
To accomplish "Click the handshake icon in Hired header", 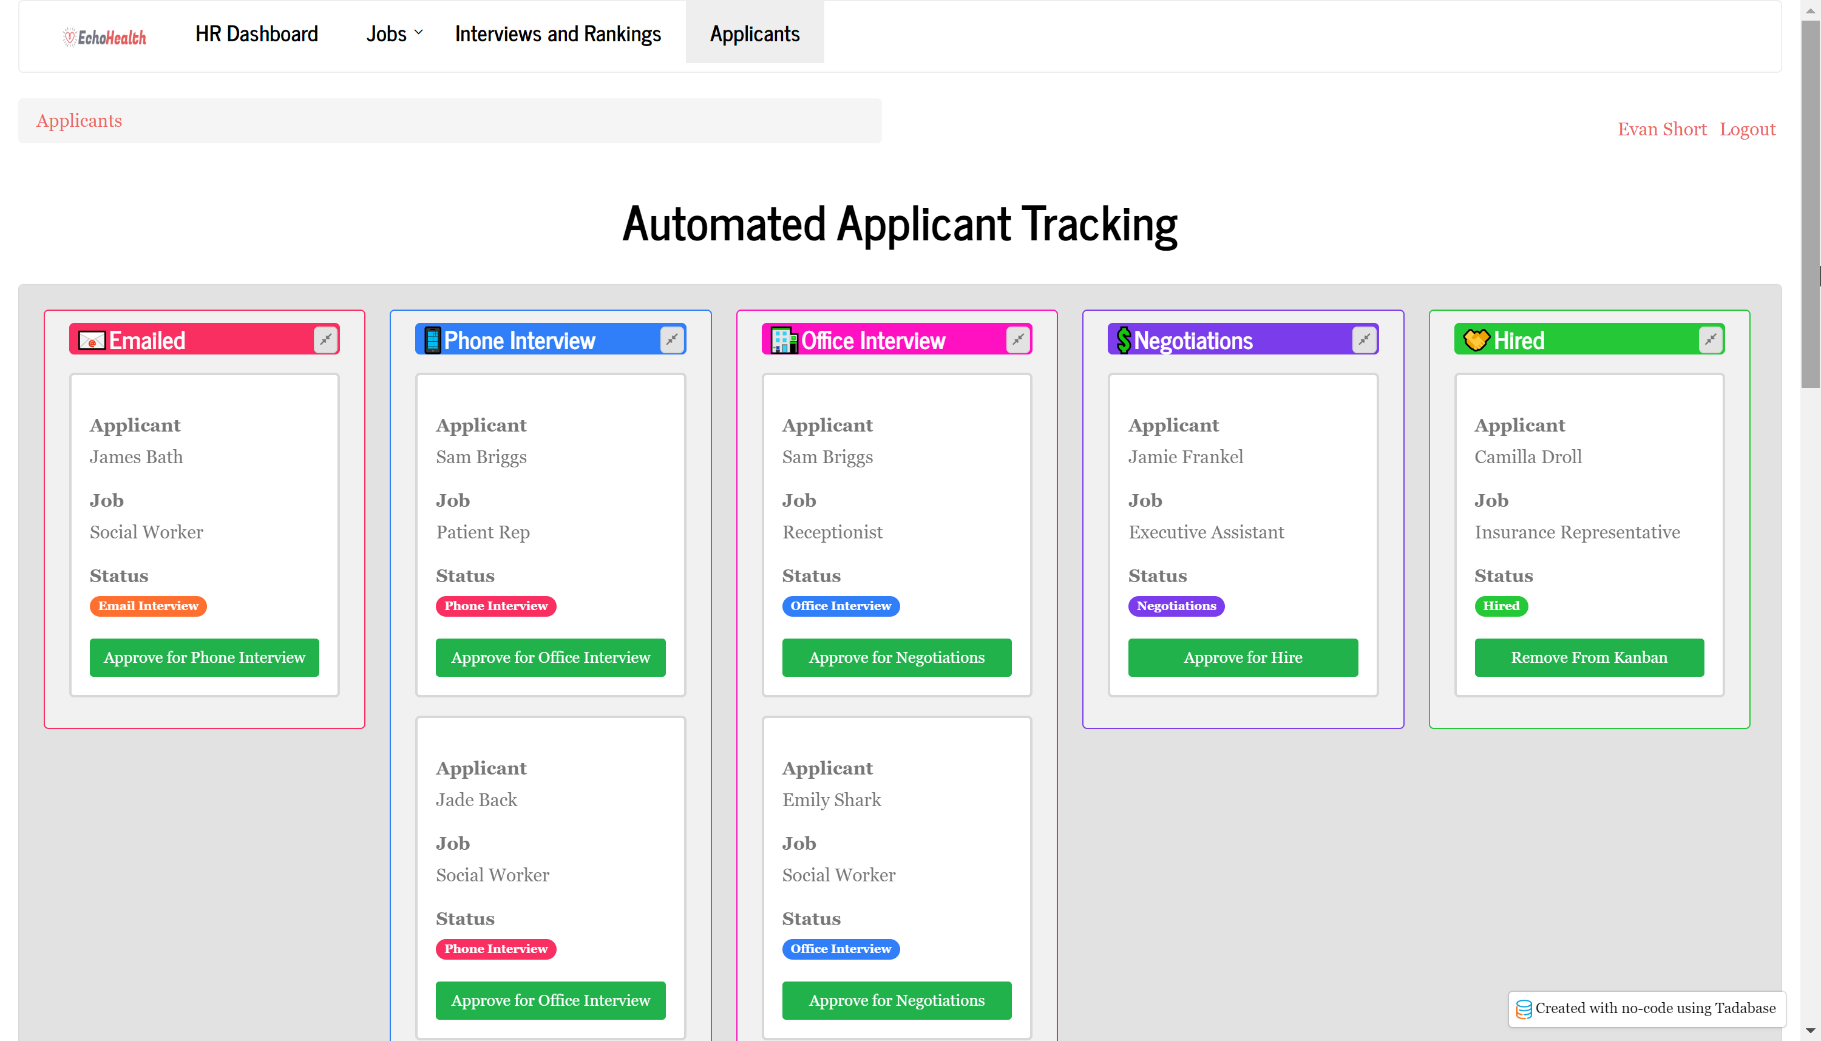I will coord(1476,341).
